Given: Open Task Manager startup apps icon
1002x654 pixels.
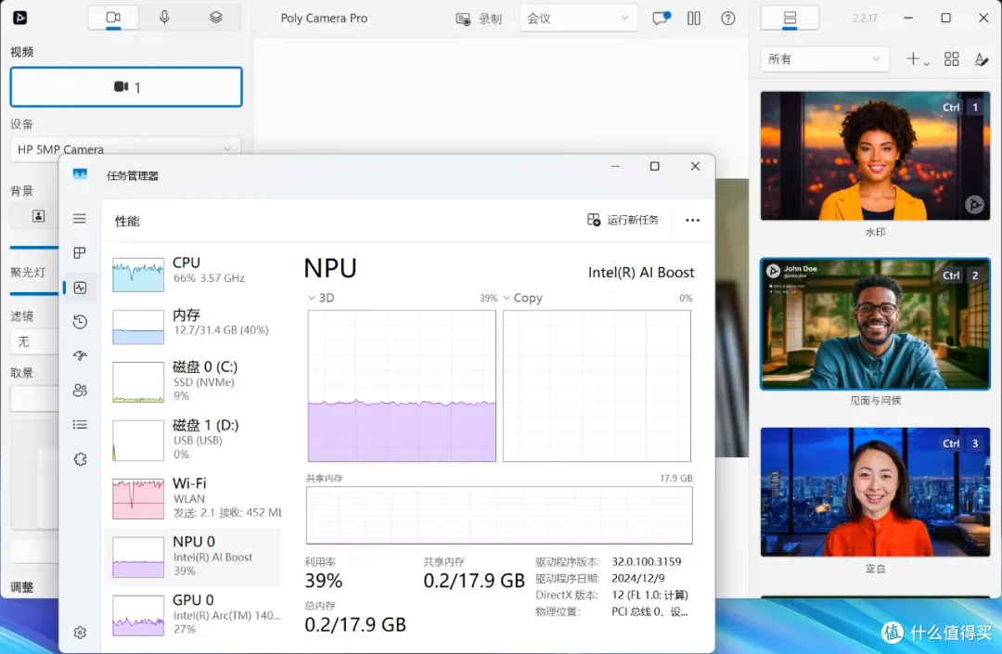Looking at the screenshot, I should pyautogui.click(x=80, y=355).
